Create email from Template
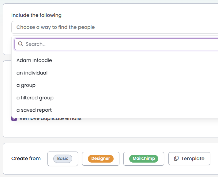This screenshot has width=218, height=177. [x=189, y=159]
